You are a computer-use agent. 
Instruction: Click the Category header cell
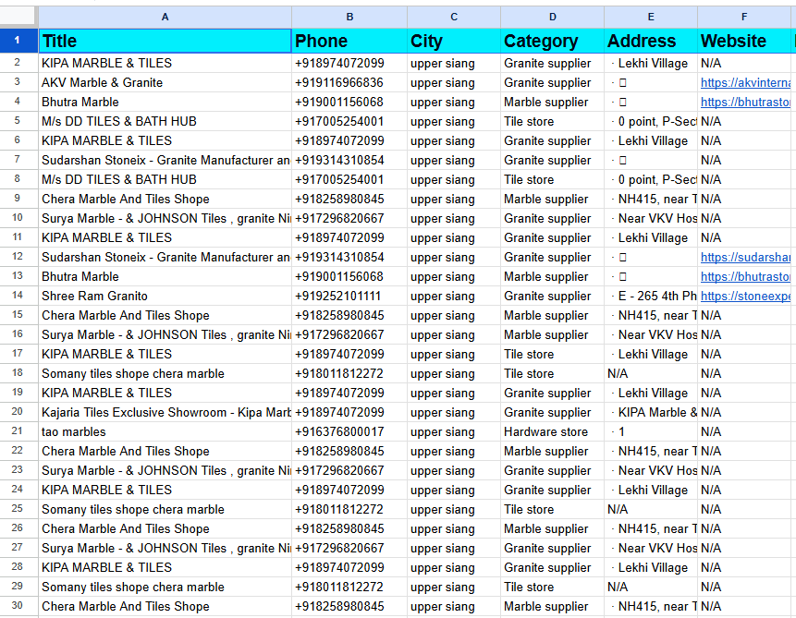click(552, 41)
